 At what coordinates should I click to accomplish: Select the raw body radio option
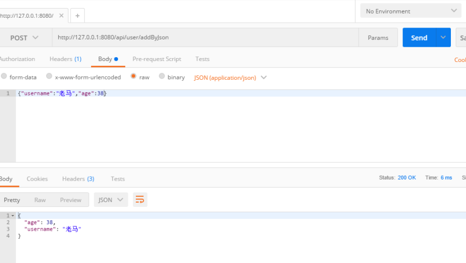pyautogui.click(x=133, y=77)
